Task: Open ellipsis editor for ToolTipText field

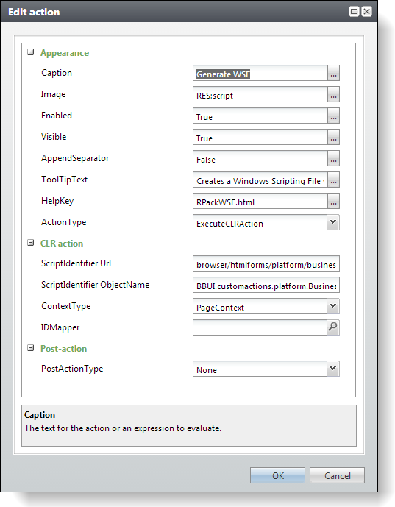Action: 333,180
